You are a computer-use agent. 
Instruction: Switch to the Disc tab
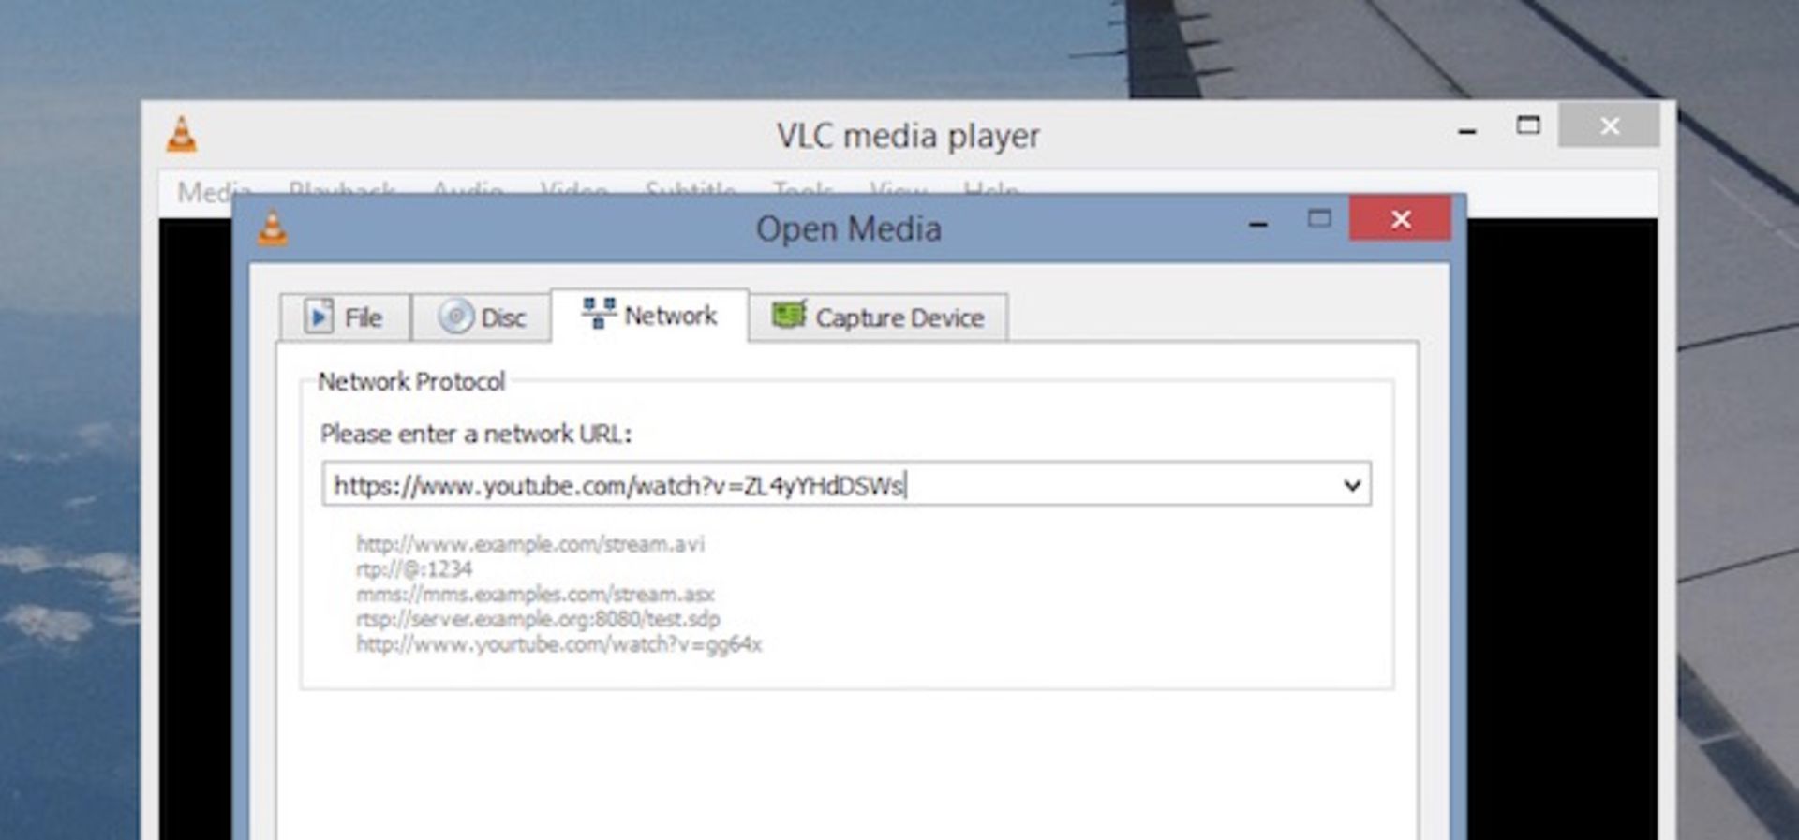pos(482,317)
